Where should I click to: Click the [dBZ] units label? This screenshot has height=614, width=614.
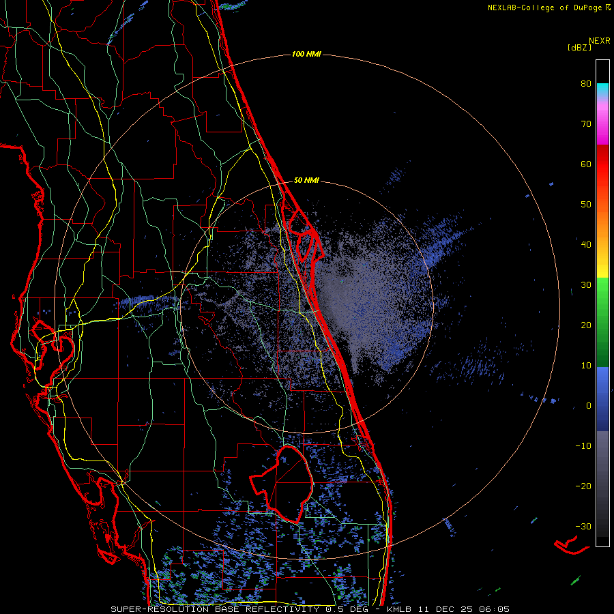[579, 47]
